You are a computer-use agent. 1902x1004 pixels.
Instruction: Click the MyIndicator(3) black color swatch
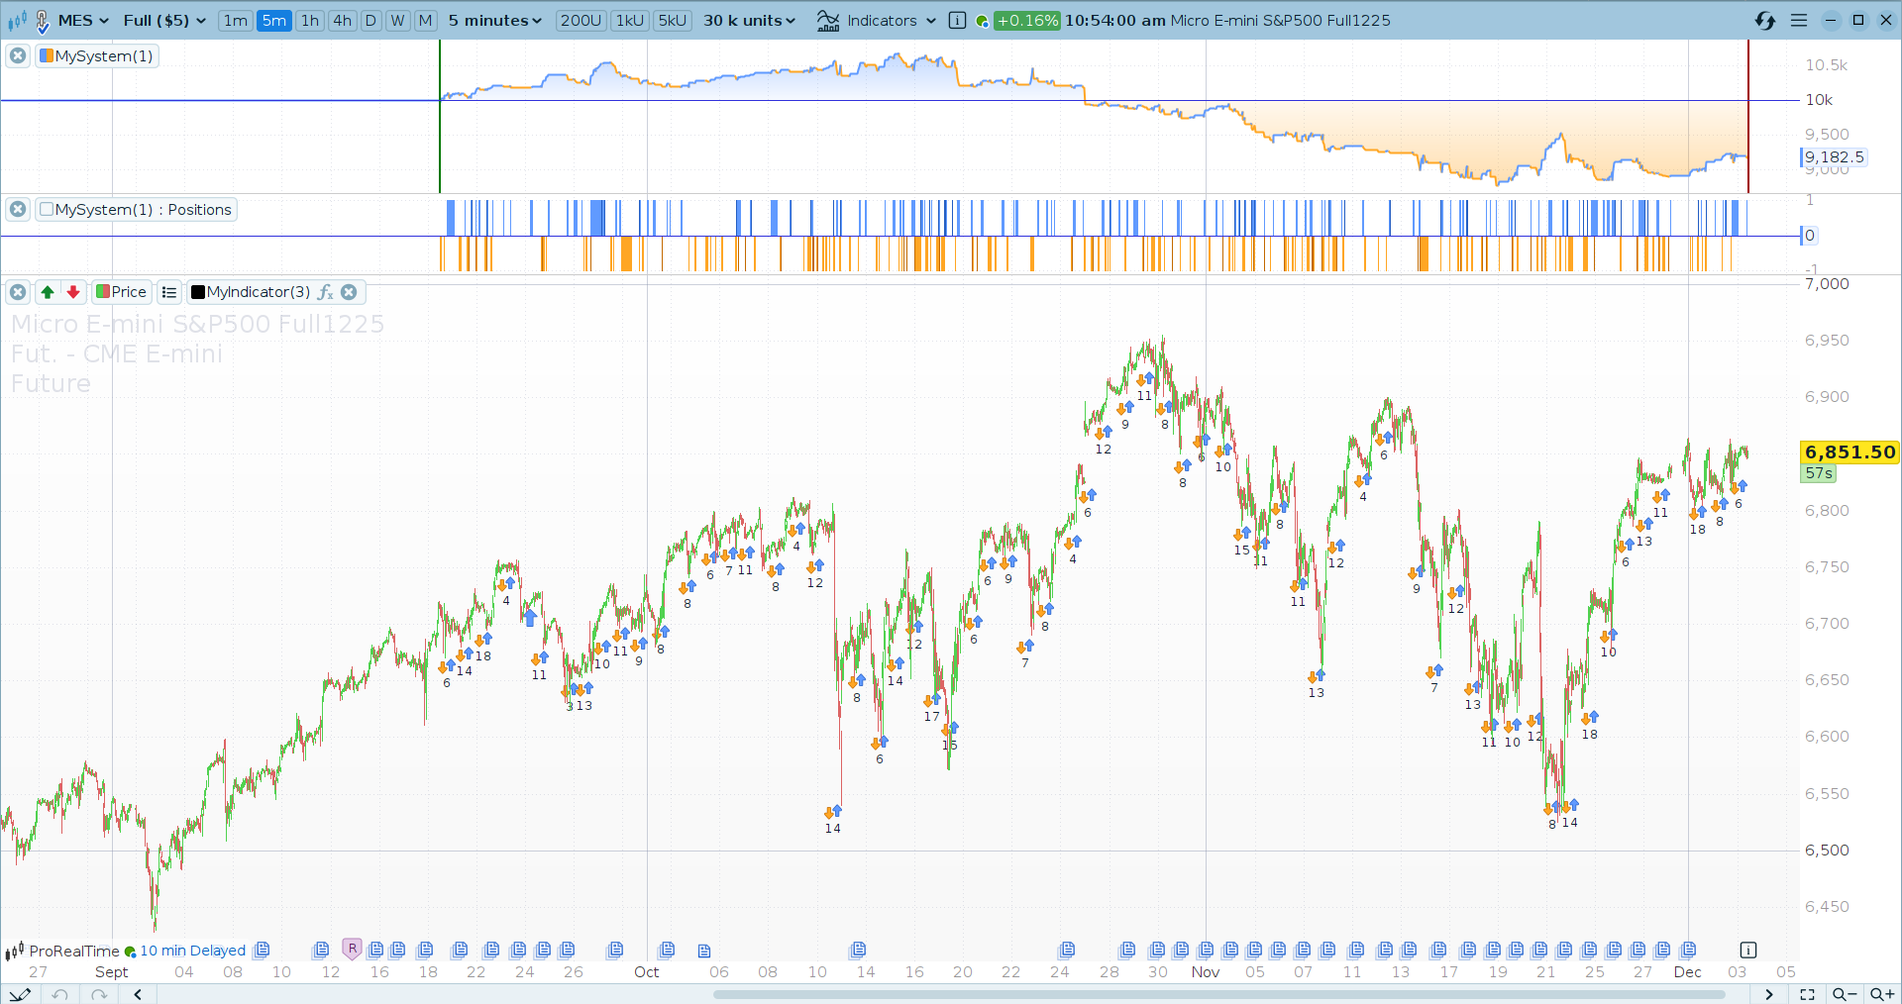(x=198, y=292)
